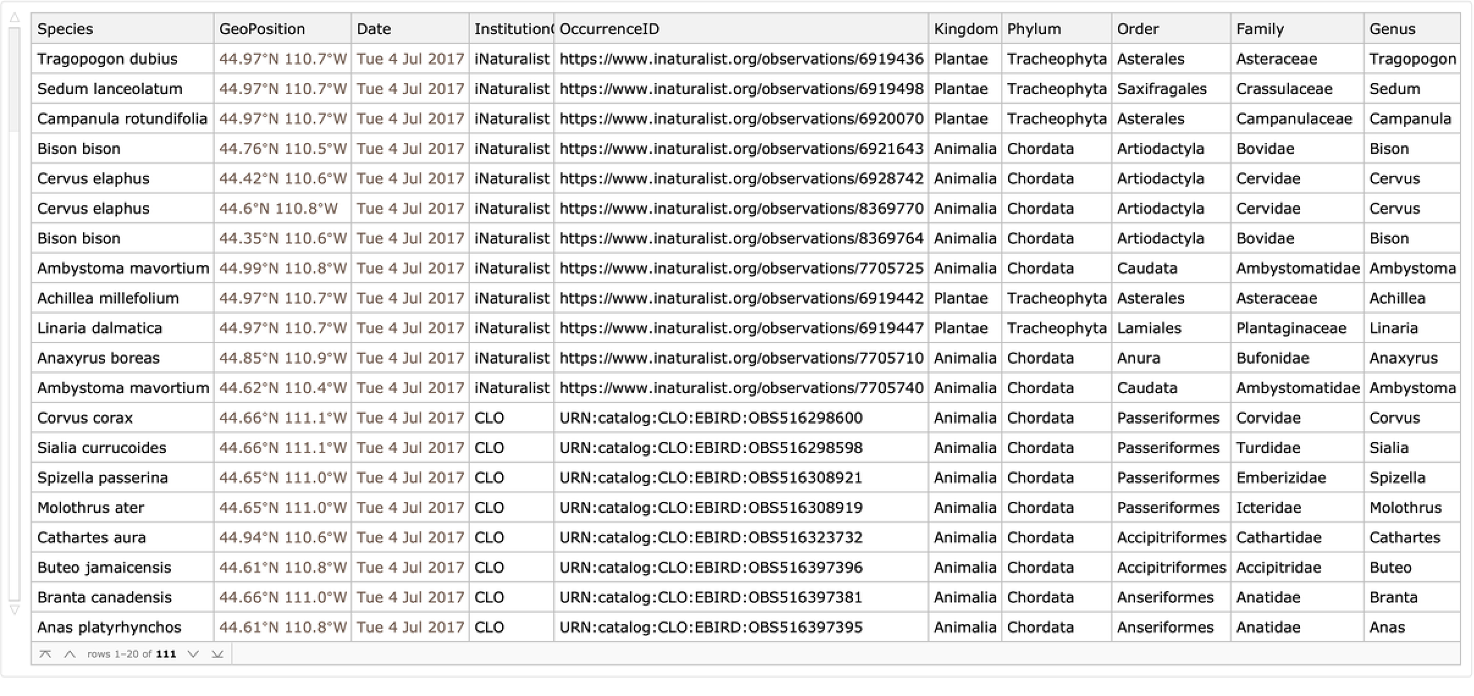Click the observations/7705740 link
Image resolution: width=1474 pixels, height=696 pixels.
click(741, 388)
